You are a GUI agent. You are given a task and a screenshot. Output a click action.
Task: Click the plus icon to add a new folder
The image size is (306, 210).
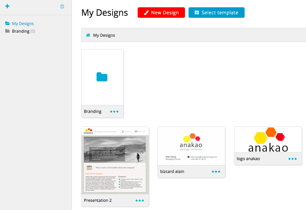tap(7, 6)
